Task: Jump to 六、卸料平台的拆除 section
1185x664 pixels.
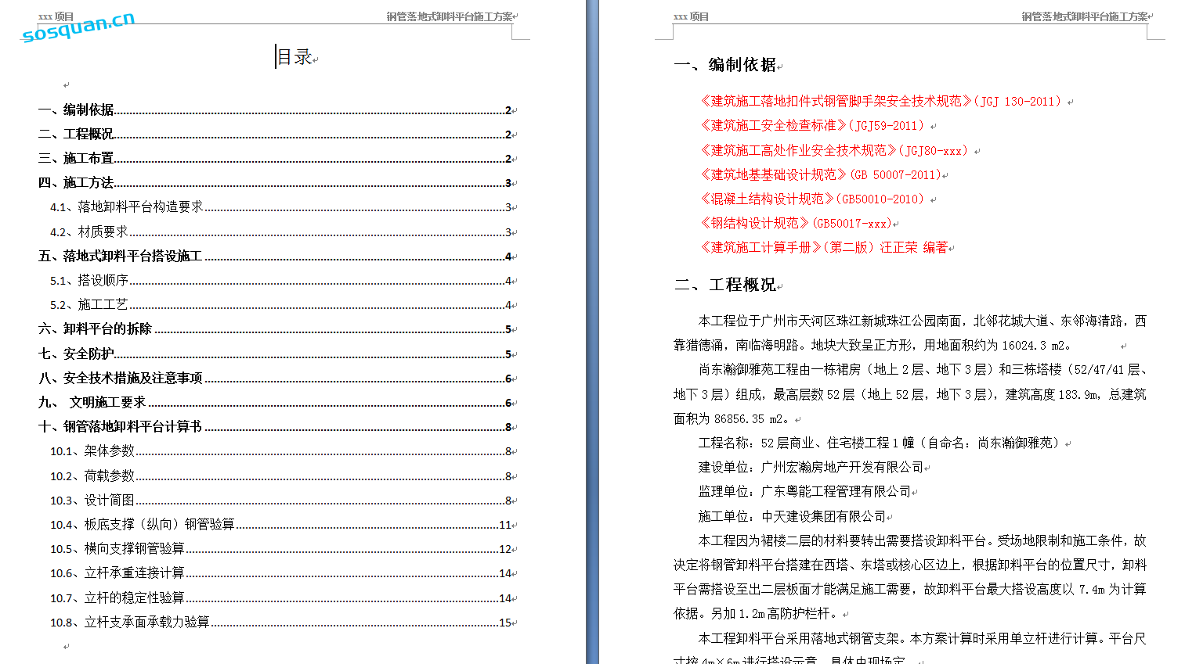Action: pyautogui.click(x=96, y=329)
